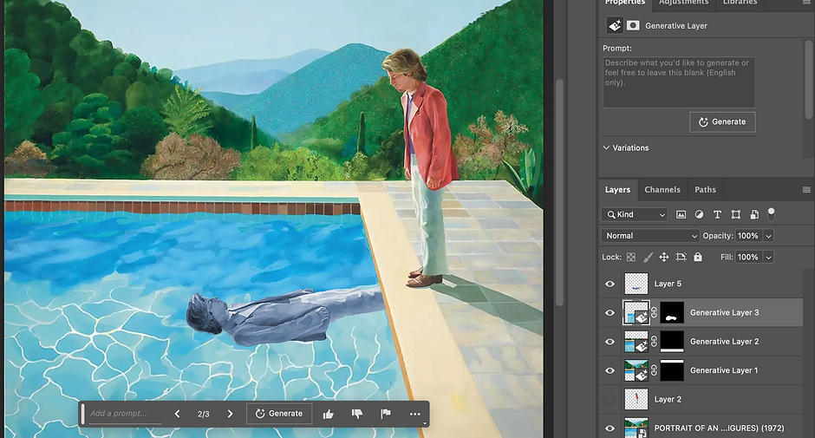
Task: Open the Opacity slider dropdown arrow
Action: pos(769,236)
